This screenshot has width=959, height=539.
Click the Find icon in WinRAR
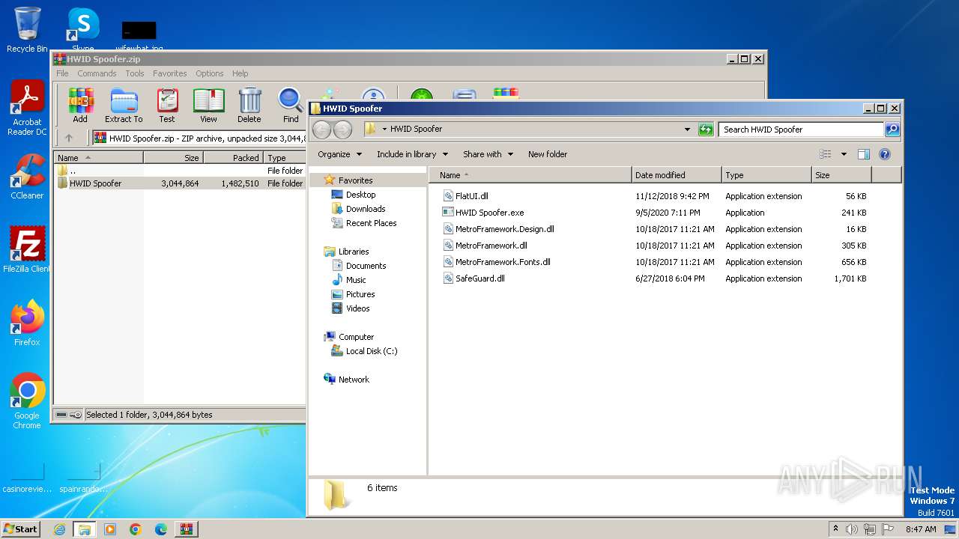291,105
